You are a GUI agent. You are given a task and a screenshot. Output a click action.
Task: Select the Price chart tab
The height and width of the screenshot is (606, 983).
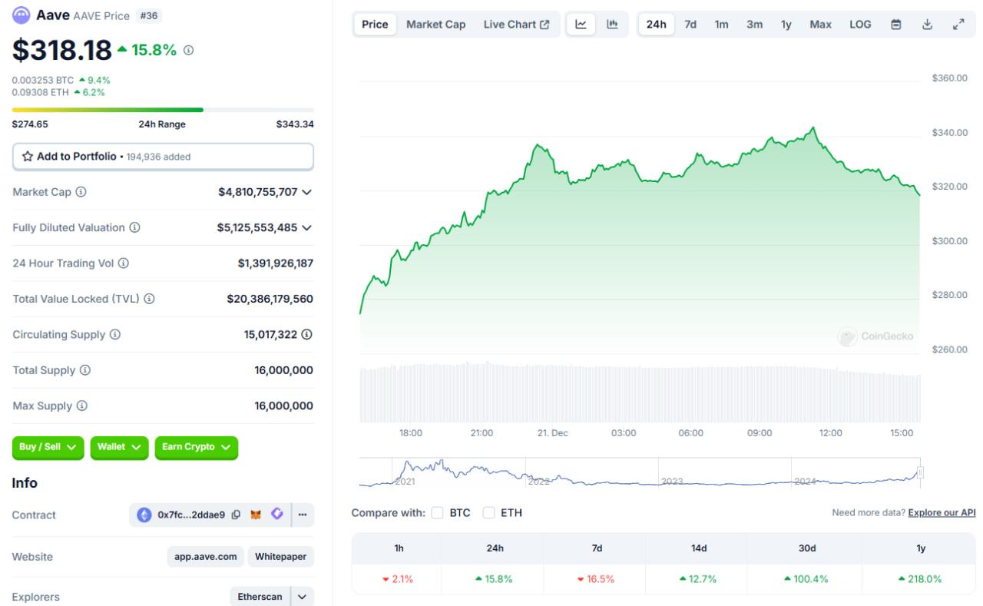375,25
